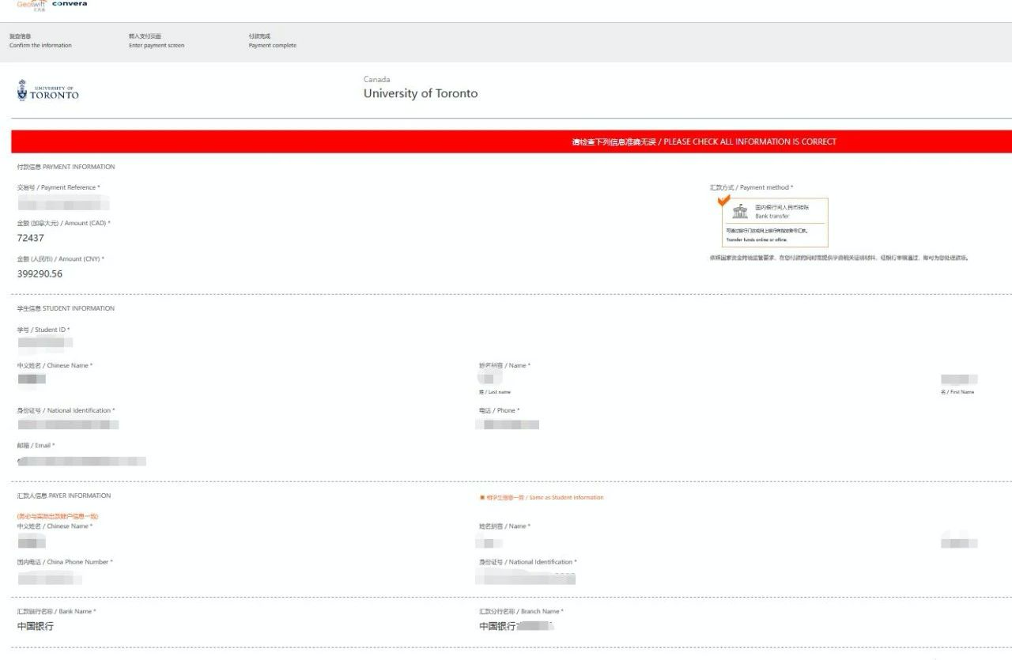The image size is (1012, 660).
Task: Click the University of Toronto crest logo
Action: (47, 92)
